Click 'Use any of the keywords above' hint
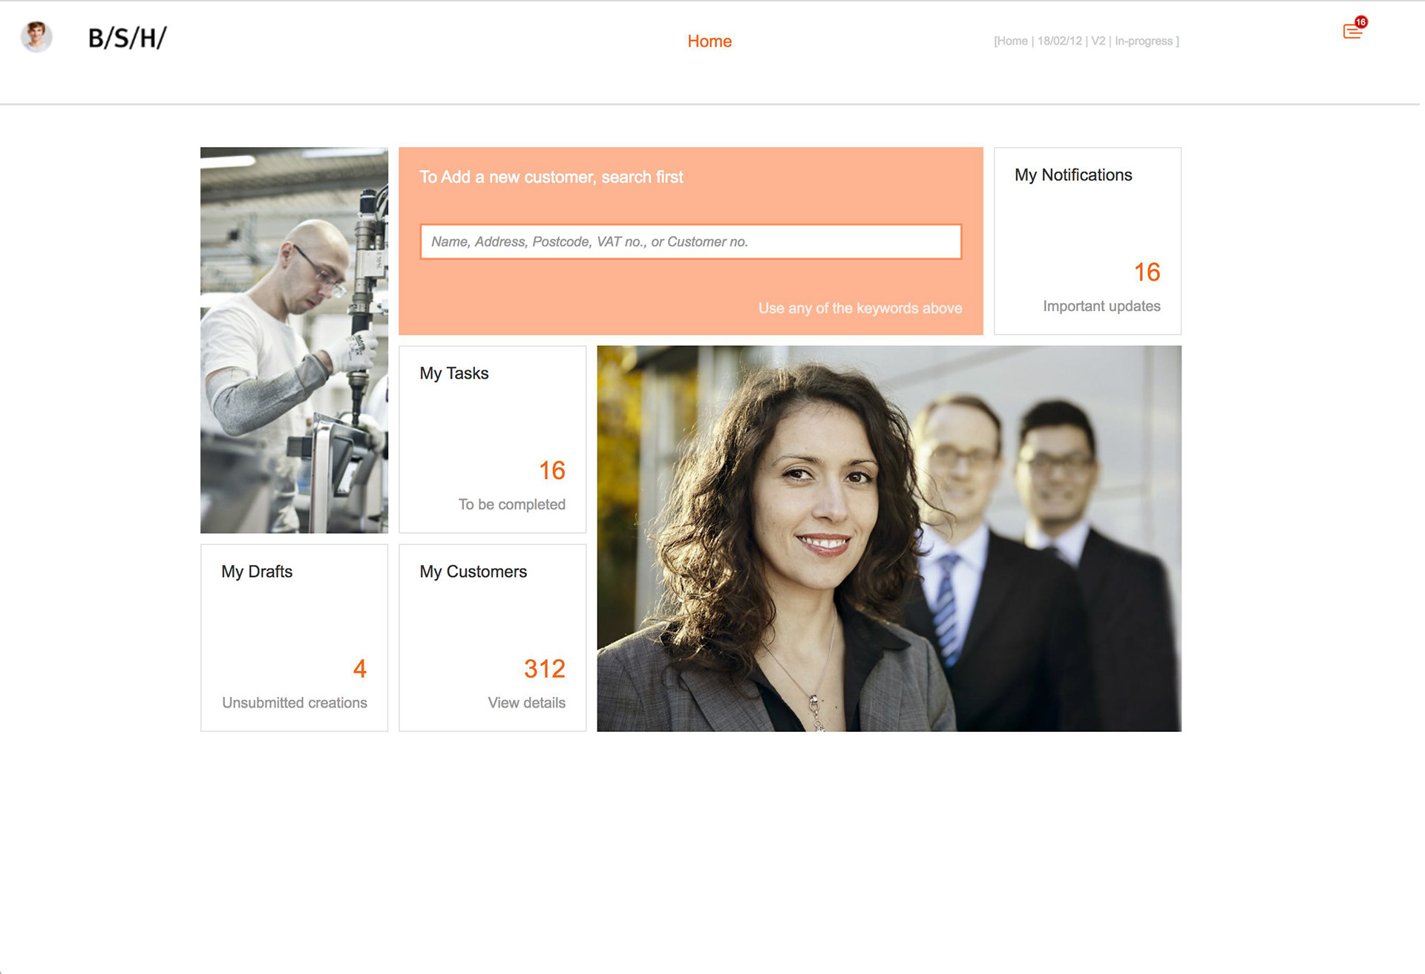The width and height of the screenshot is (1425, 974). (x=860, y=308)
